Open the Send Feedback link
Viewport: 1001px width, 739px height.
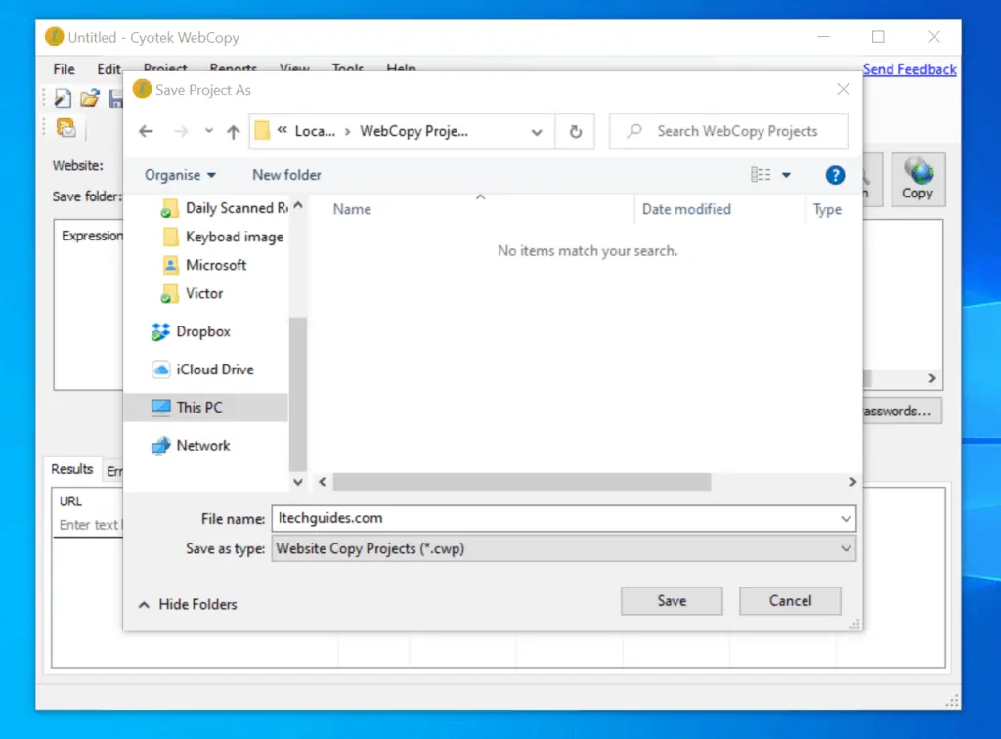[x=910, y=69]
